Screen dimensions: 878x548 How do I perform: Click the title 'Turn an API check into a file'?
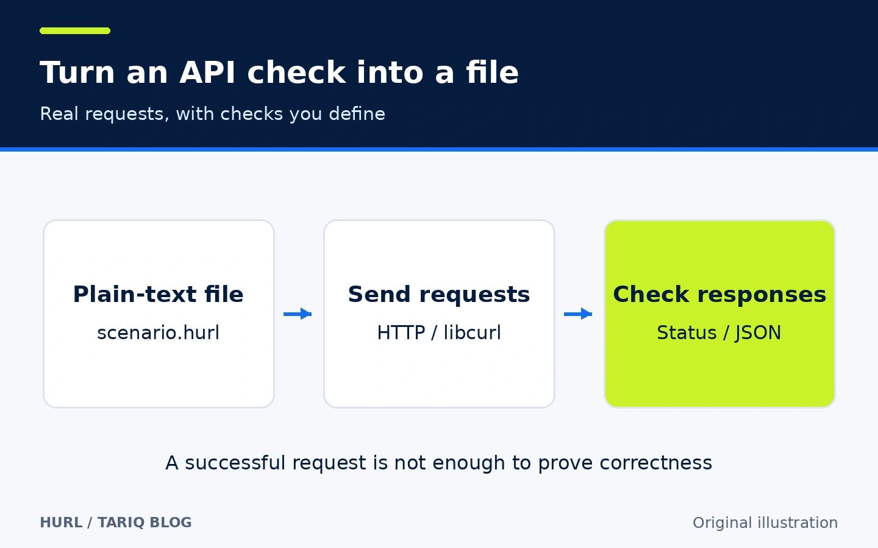279,73
